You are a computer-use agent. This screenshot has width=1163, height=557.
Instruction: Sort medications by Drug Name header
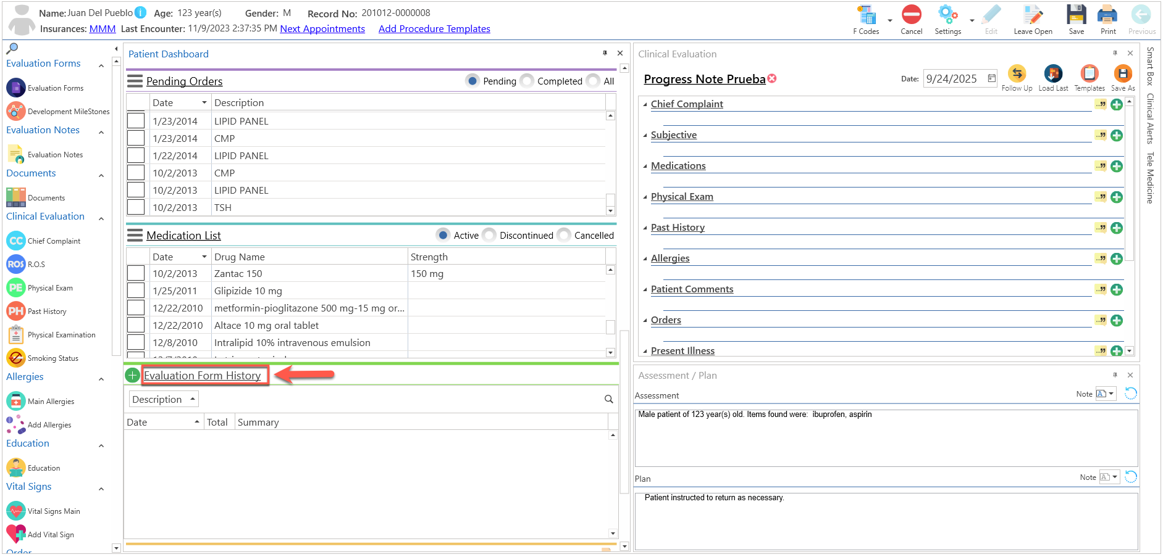pos(309,257)
